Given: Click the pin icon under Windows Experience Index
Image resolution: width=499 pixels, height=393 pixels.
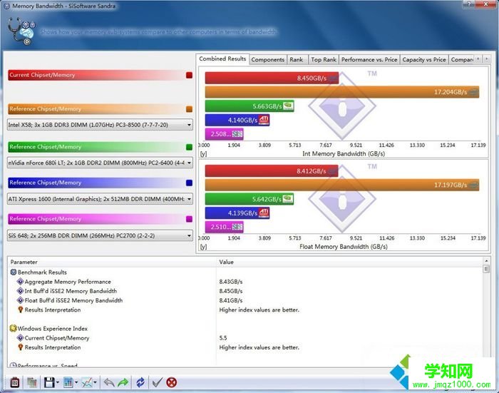Looking at the screenshot, I should 21,347.
